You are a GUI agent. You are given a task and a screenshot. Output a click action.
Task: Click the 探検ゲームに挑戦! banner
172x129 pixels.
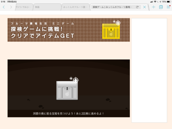69,30
